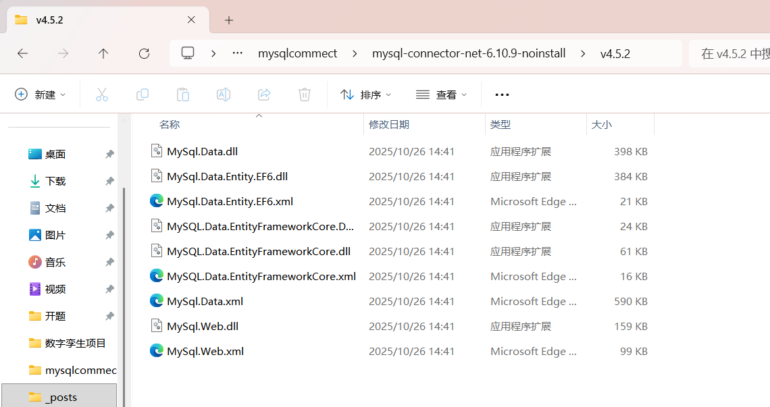This screenshot has height=407, width=770.
Task: Open the 查看 view dropdown
Action: point(442,94)
